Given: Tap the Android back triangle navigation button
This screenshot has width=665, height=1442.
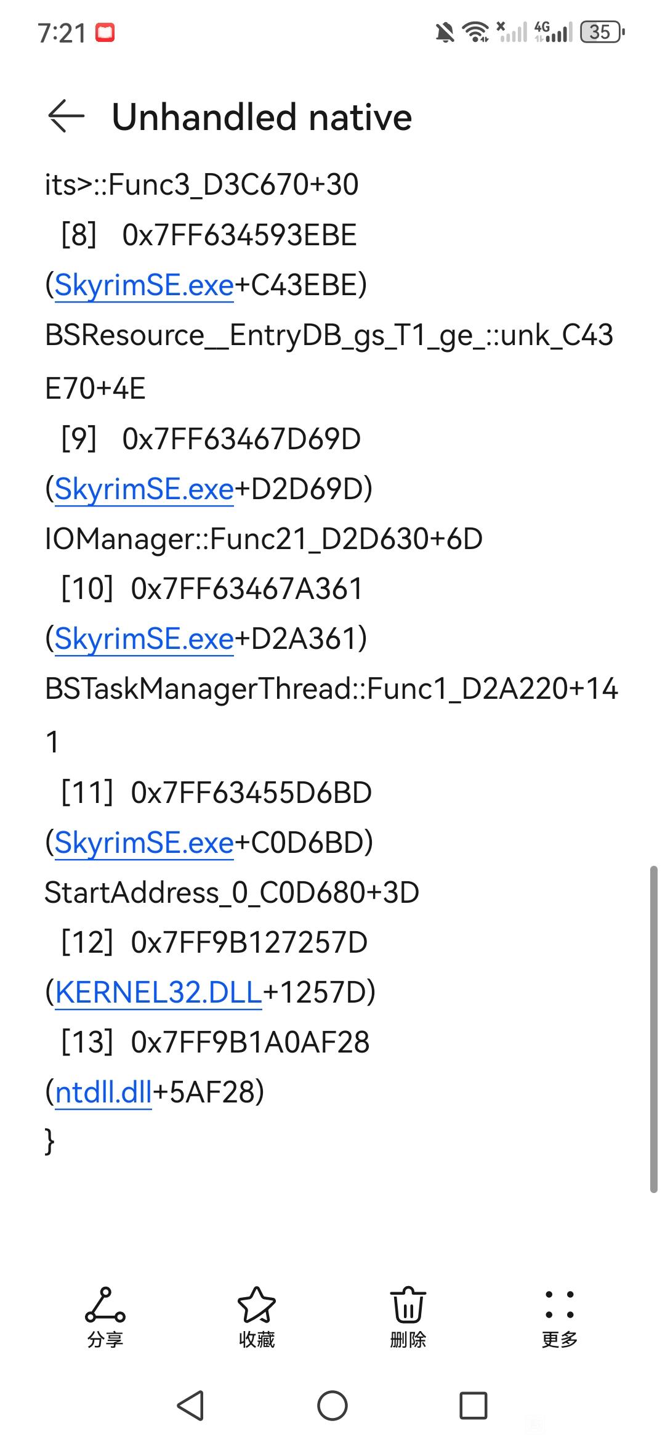Looking at the screenshot, I should [191, 1406].
